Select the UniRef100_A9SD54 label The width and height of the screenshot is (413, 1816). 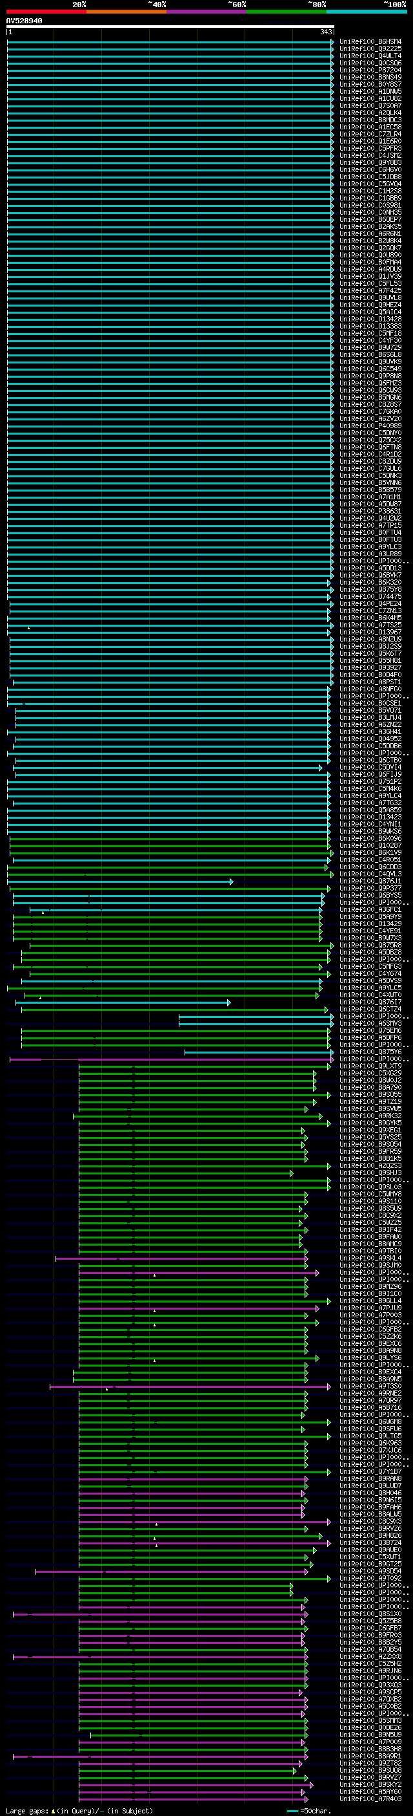point(370,1571)
